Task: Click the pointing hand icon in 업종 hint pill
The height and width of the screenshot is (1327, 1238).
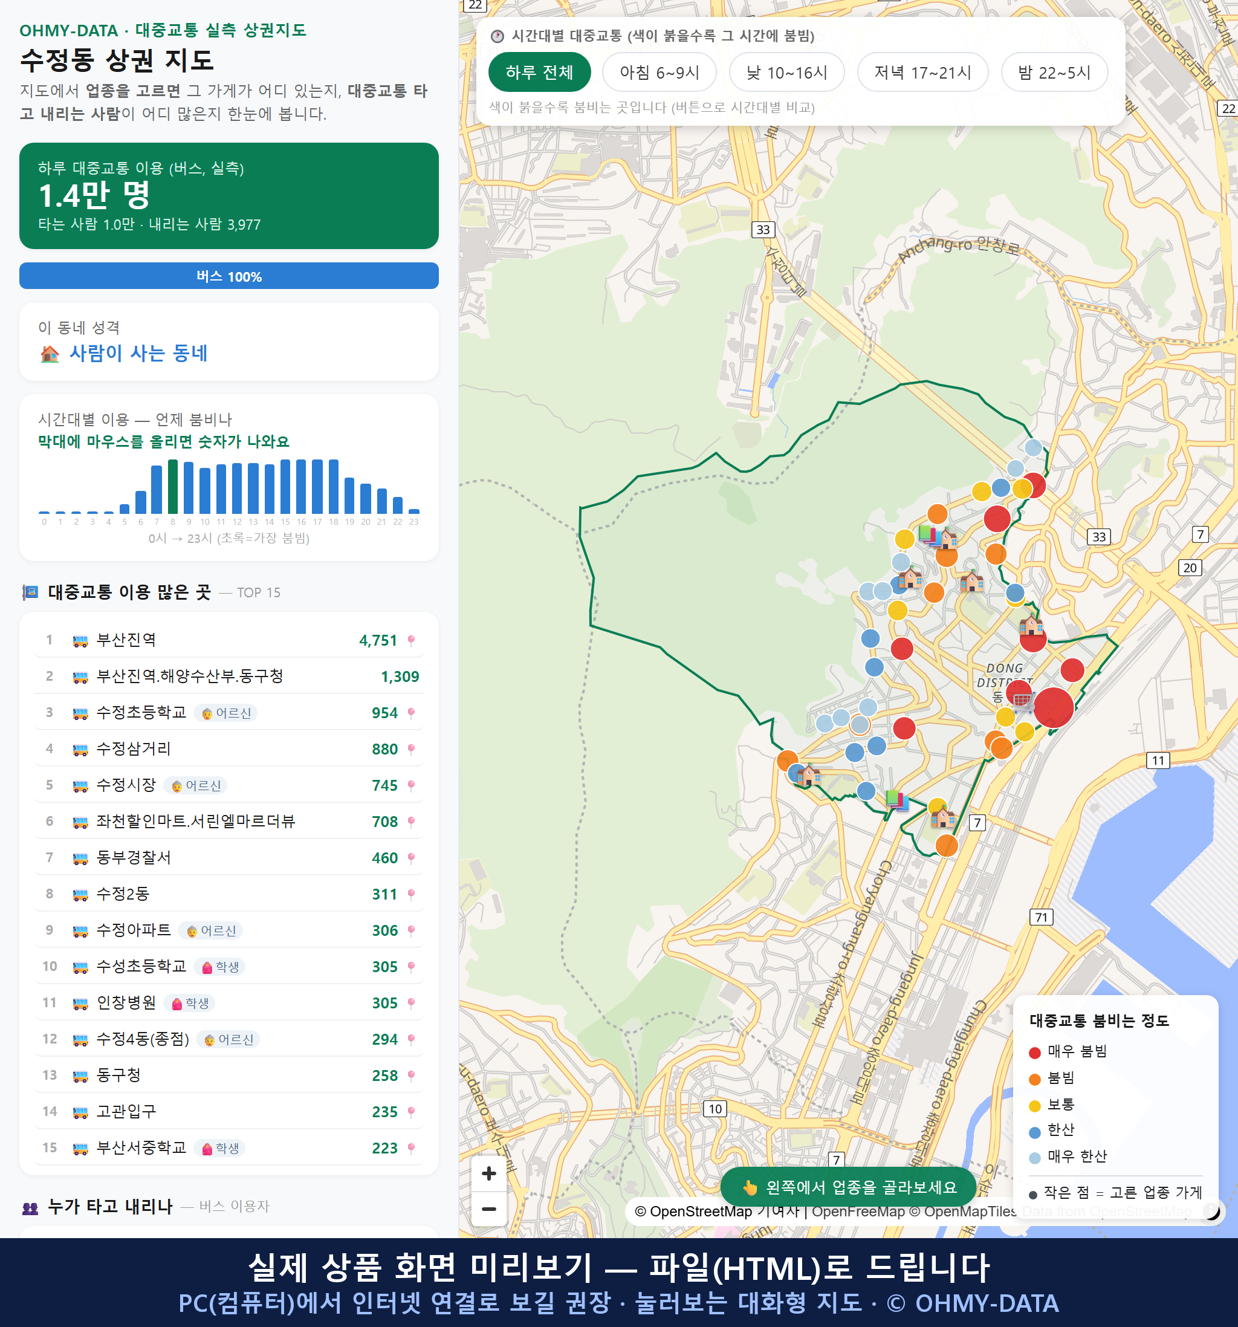Action: (750, 1187)
